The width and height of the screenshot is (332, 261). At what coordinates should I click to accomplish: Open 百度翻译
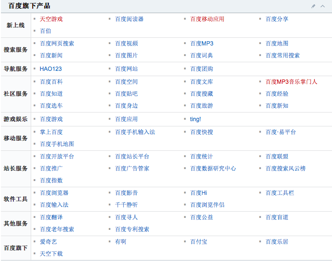pos(51,217)
